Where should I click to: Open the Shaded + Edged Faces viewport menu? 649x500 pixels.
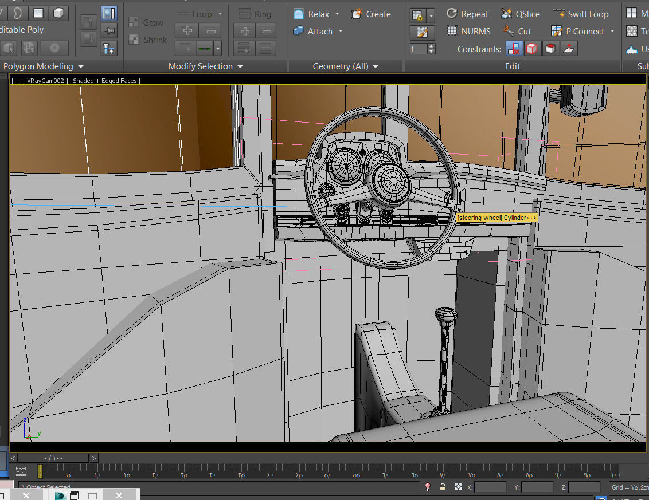click(105, 81)
